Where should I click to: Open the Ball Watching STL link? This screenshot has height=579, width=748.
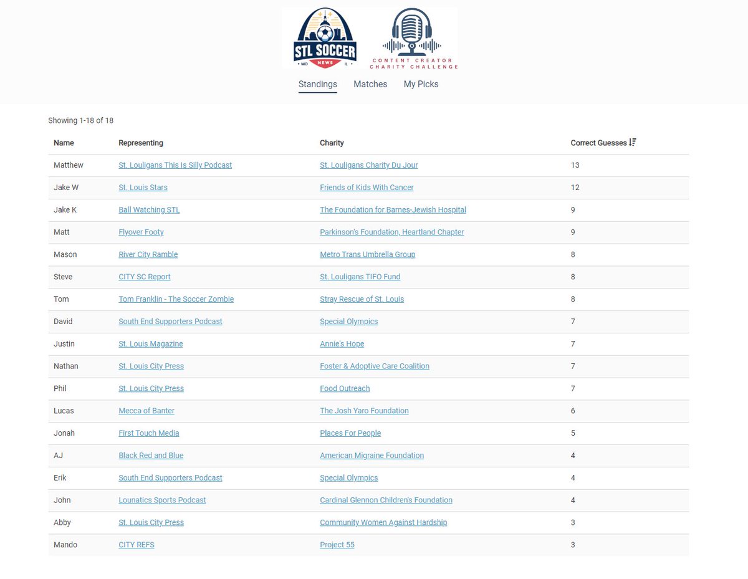coord(149,210)
